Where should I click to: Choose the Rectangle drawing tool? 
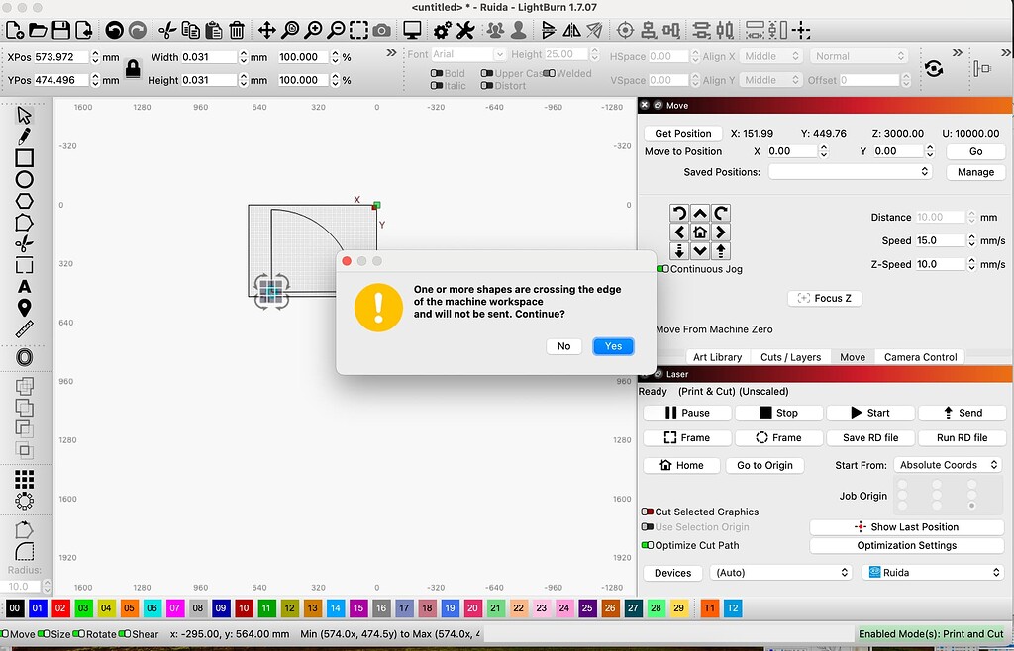click(x=23, y=156)
